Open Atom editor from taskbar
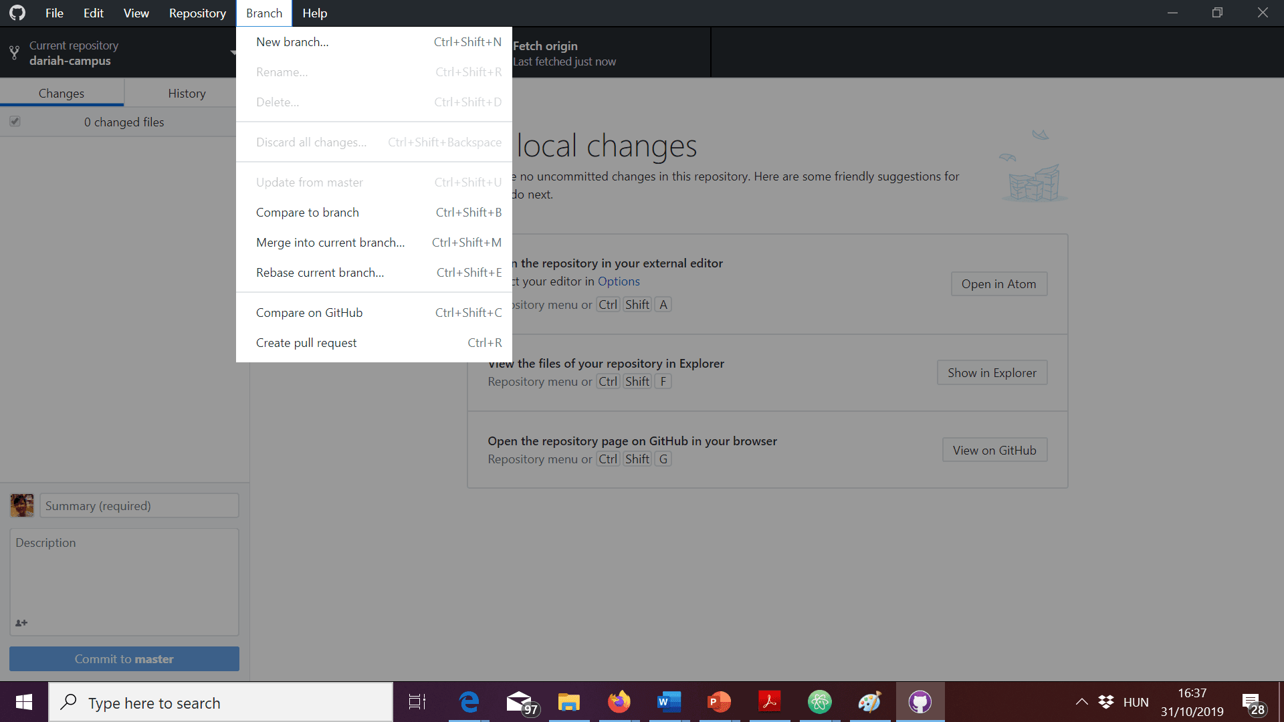Image resolution: width=1284 pixels, height=722 pixels. point(819,702)
